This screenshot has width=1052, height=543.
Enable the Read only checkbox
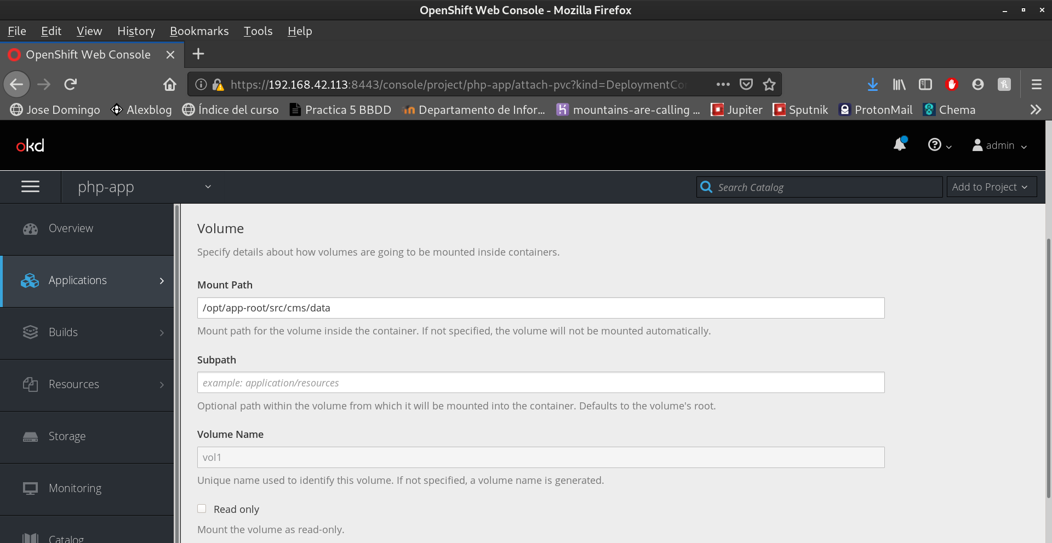click(x=202, y=509)
